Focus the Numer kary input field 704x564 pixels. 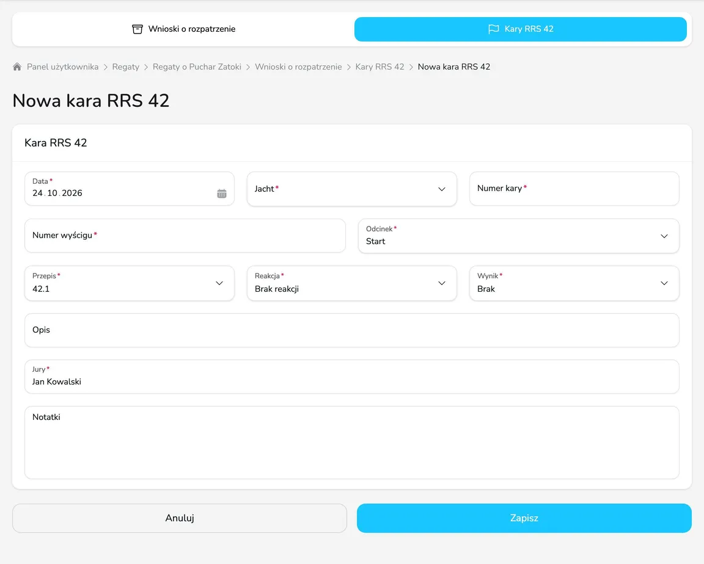pyautogui.click(x=574, y=189)
